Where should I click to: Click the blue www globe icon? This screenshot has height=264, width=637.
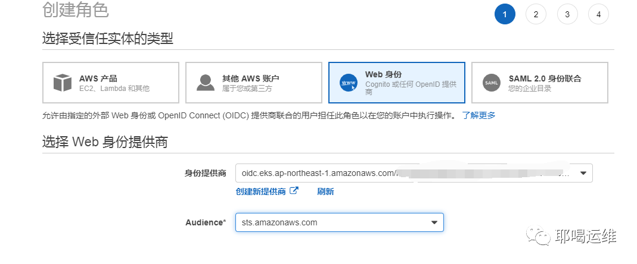[x=349, y=83]
